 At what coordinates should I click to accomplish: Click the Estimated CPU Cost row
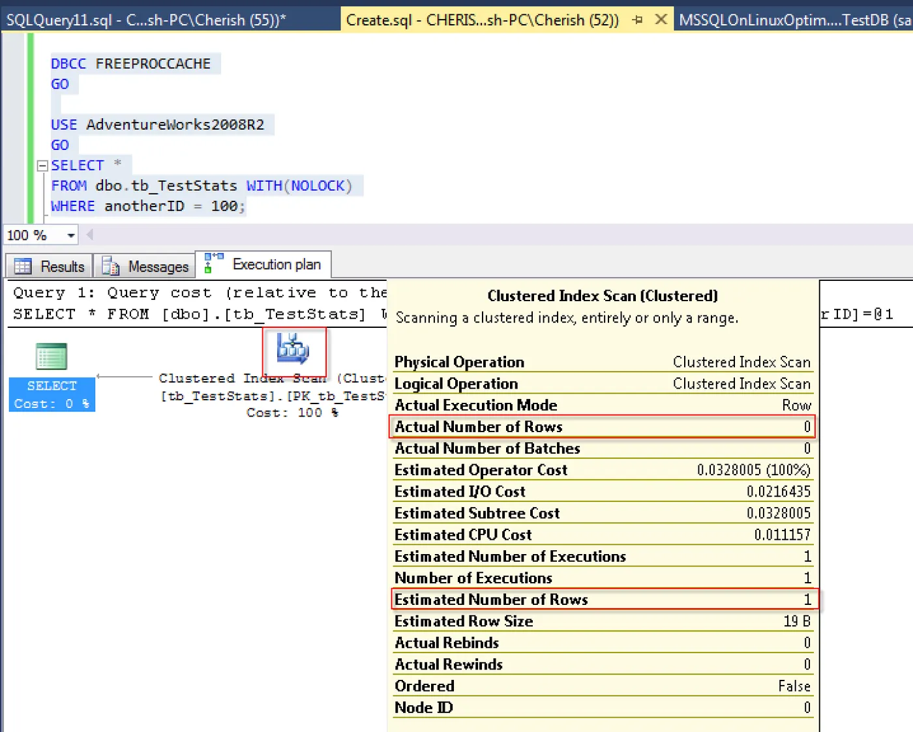pyautogui.click(x=603, y=534)
